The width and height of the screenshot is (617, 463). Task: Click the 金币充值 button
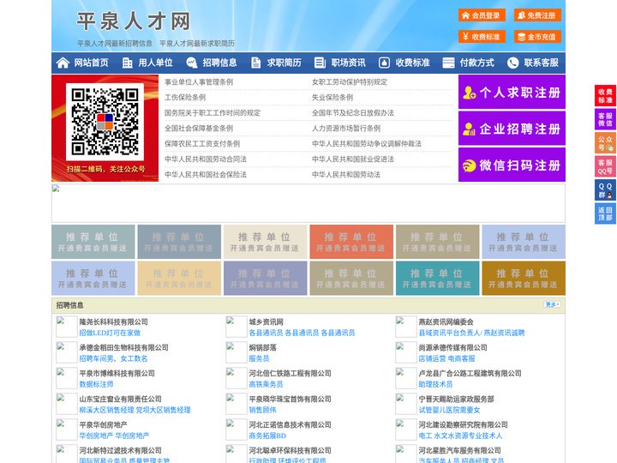537,37
